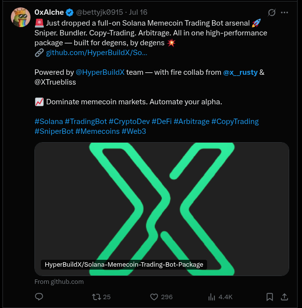Viewport: 302px width, 308px height.
Task: Click the #Solana hashtag
Action: [48, 121]
